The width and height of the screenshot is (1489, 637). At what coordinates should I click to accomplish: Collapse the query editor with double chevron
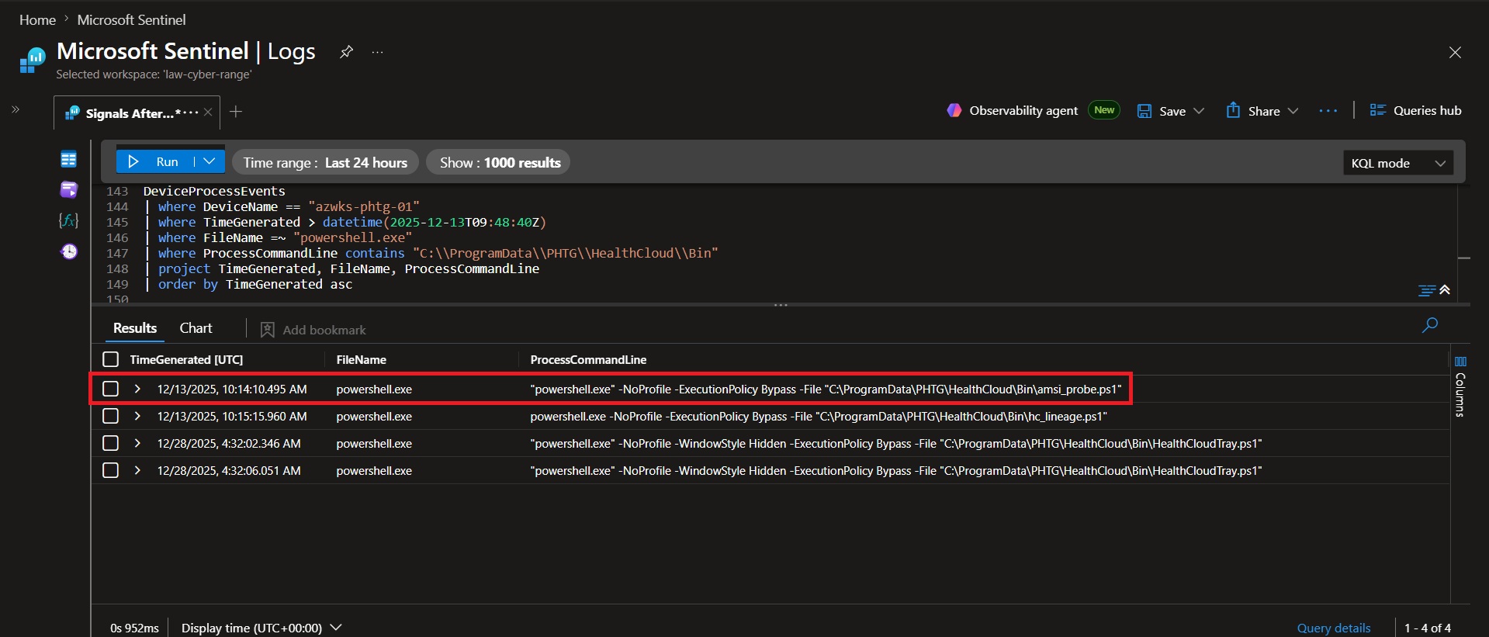point(1445,289)
